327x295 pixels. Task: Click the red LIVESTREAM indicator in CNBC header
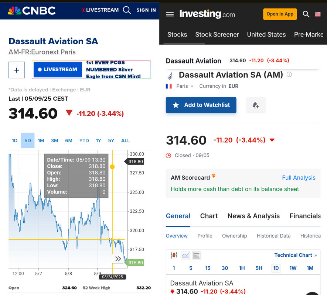(x=100, y=10)
